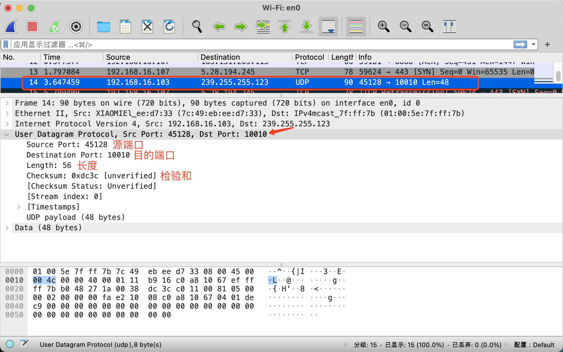The image size is (563, 352).
Task: Click into the display filter field
Action: [259, 45]
